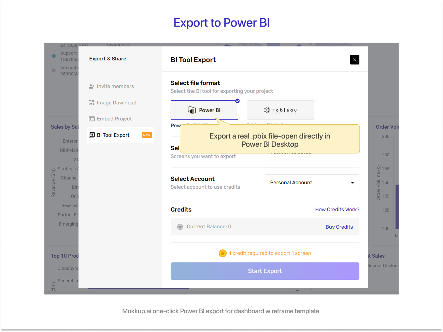The image size is (443, 332).
Task: Click the Personal Account dropdown arrow
Action: coord(353,183)
